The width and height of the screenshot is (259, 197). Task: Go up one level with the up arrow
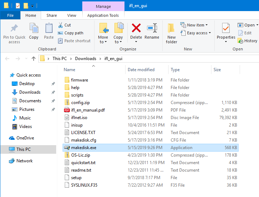coord(34,59)
